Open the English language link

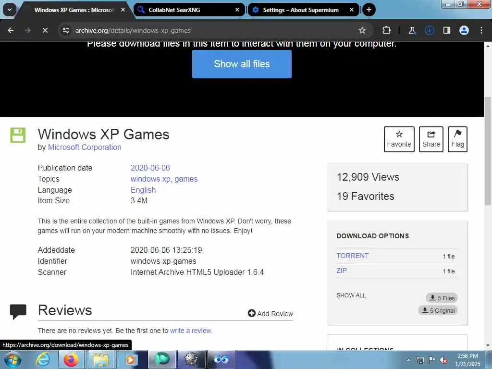[x=143, y=190]
